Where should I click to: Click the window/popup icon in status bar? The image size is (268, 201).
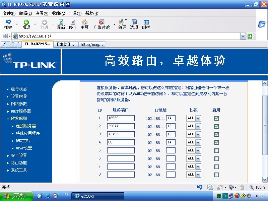click(220, 187)
